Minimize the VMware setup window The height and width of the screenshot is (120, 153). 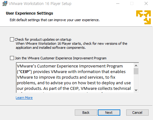point(118,3)
